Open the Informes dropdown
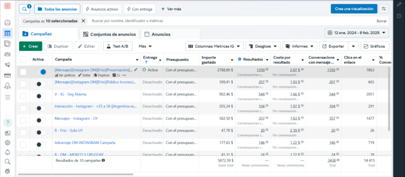Image resolution: width=405 pixels, height=177 pixels. pos(300,47)
